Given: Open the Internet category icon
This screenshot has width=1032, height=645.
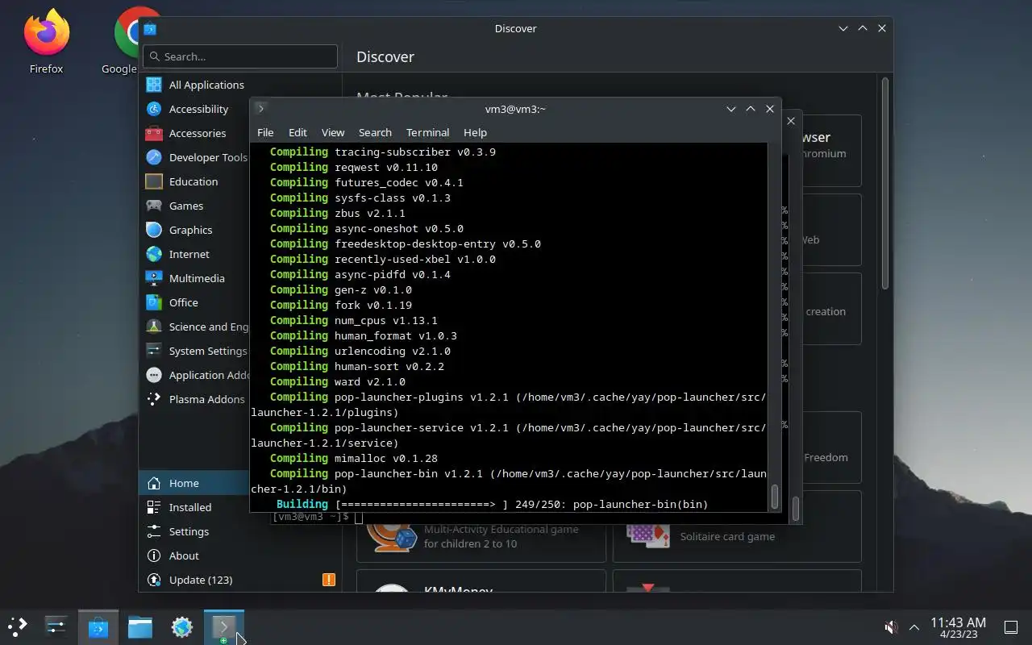Looking at the screenshot, I should click(154, 254).
